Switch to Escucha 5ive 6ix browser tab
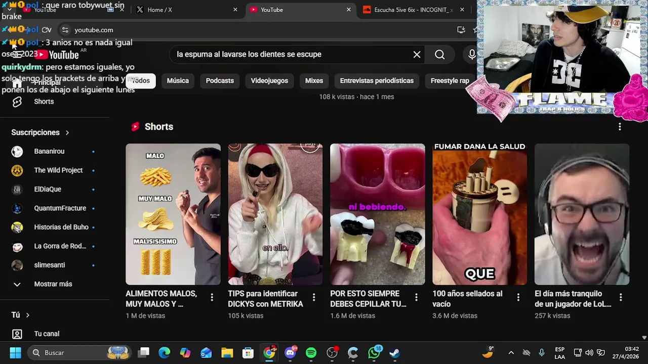This screenshot has height=364, width=648. point(413,10)
